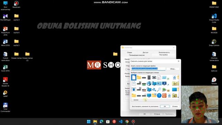Open Google Chrome from the taskbar
222x125 pixels.
127,122
